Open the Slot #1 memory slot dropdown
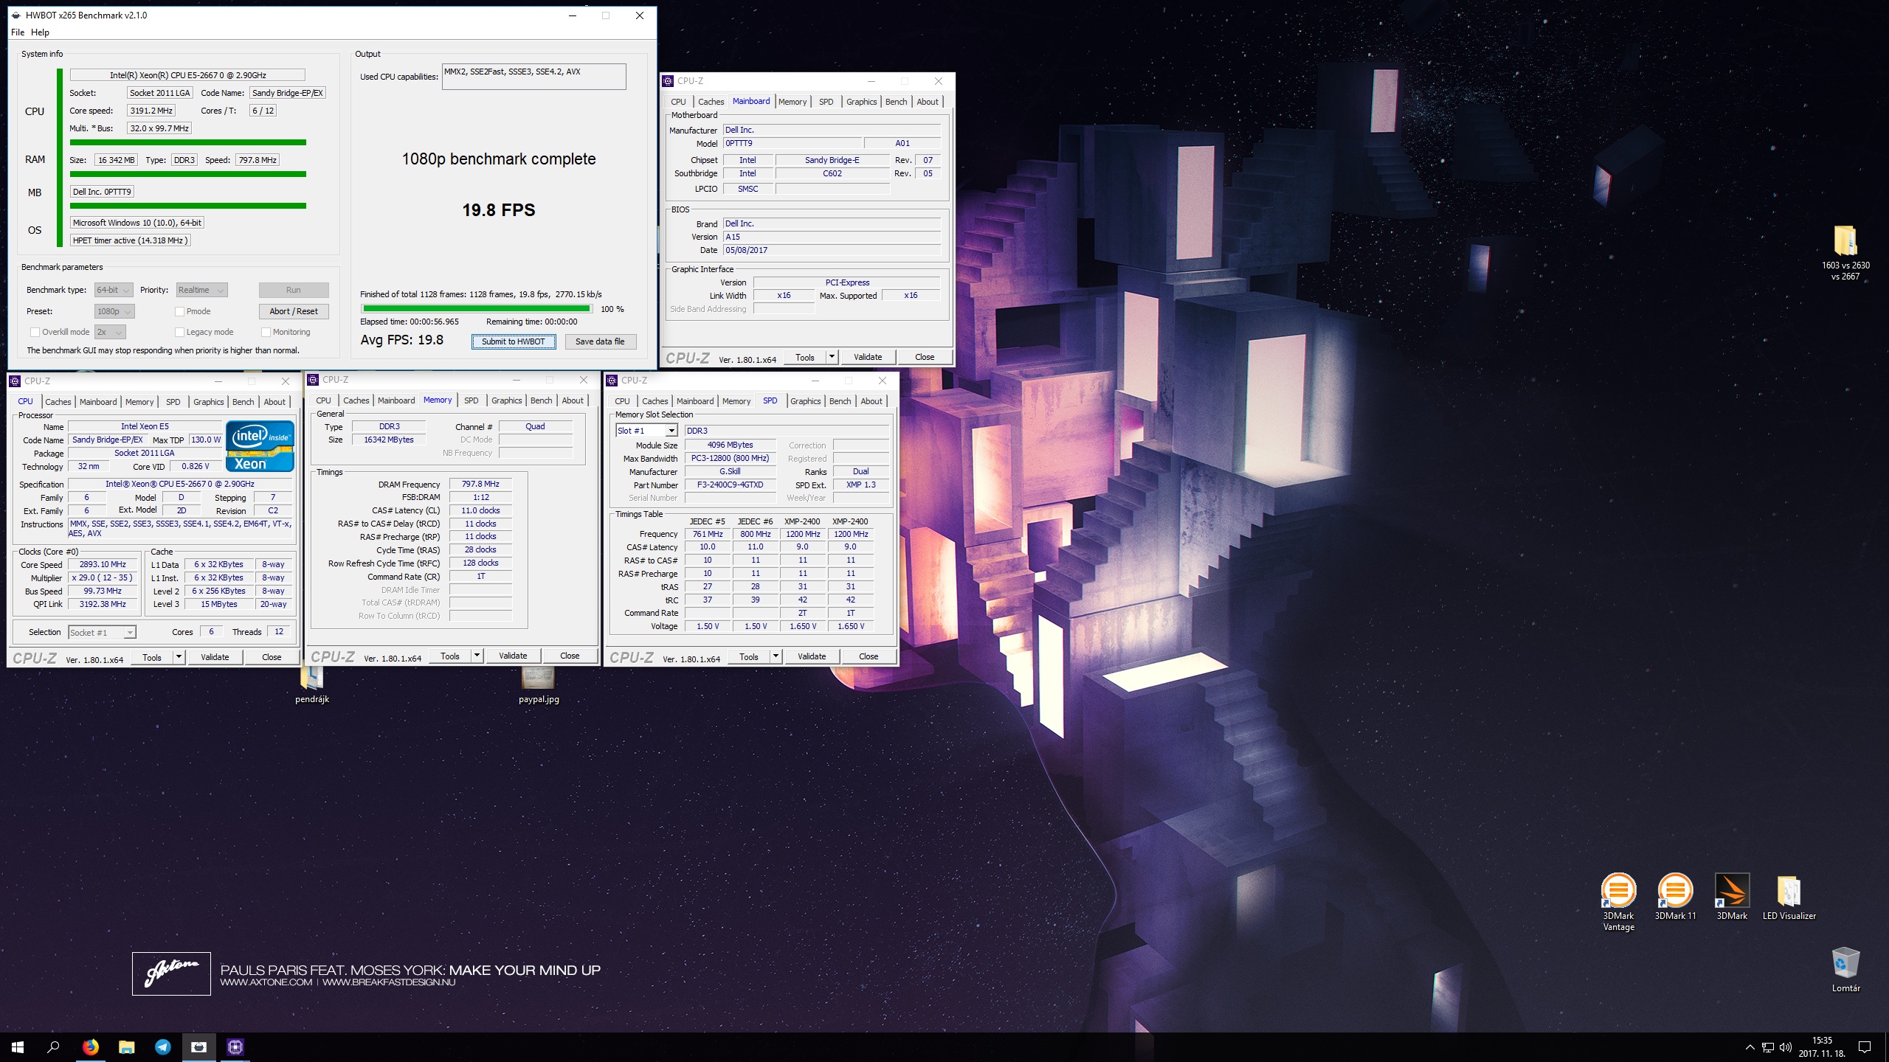Image resolution: width=1889 pixels, height=1062 pixels. 646,431
